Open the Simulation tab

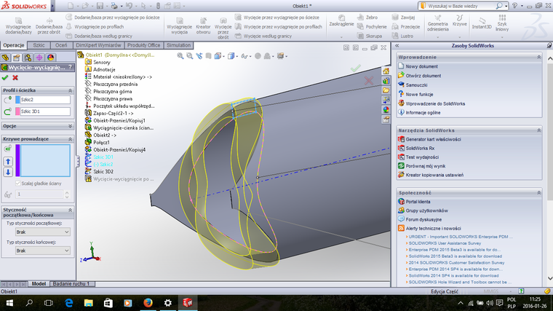pyautogui.click(x=178, y=45)
